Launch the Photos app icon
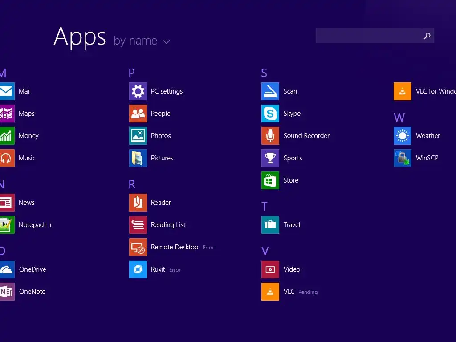 tap(138, 135)
